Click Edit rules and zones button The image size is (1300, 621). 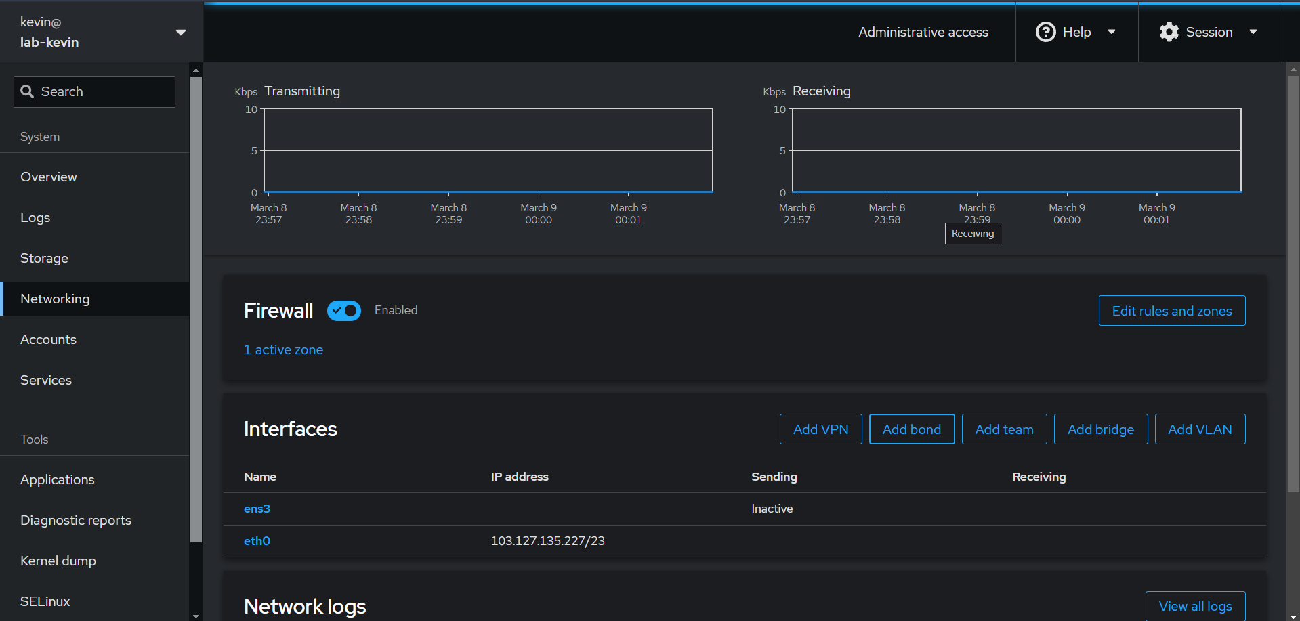point(1171,311)
